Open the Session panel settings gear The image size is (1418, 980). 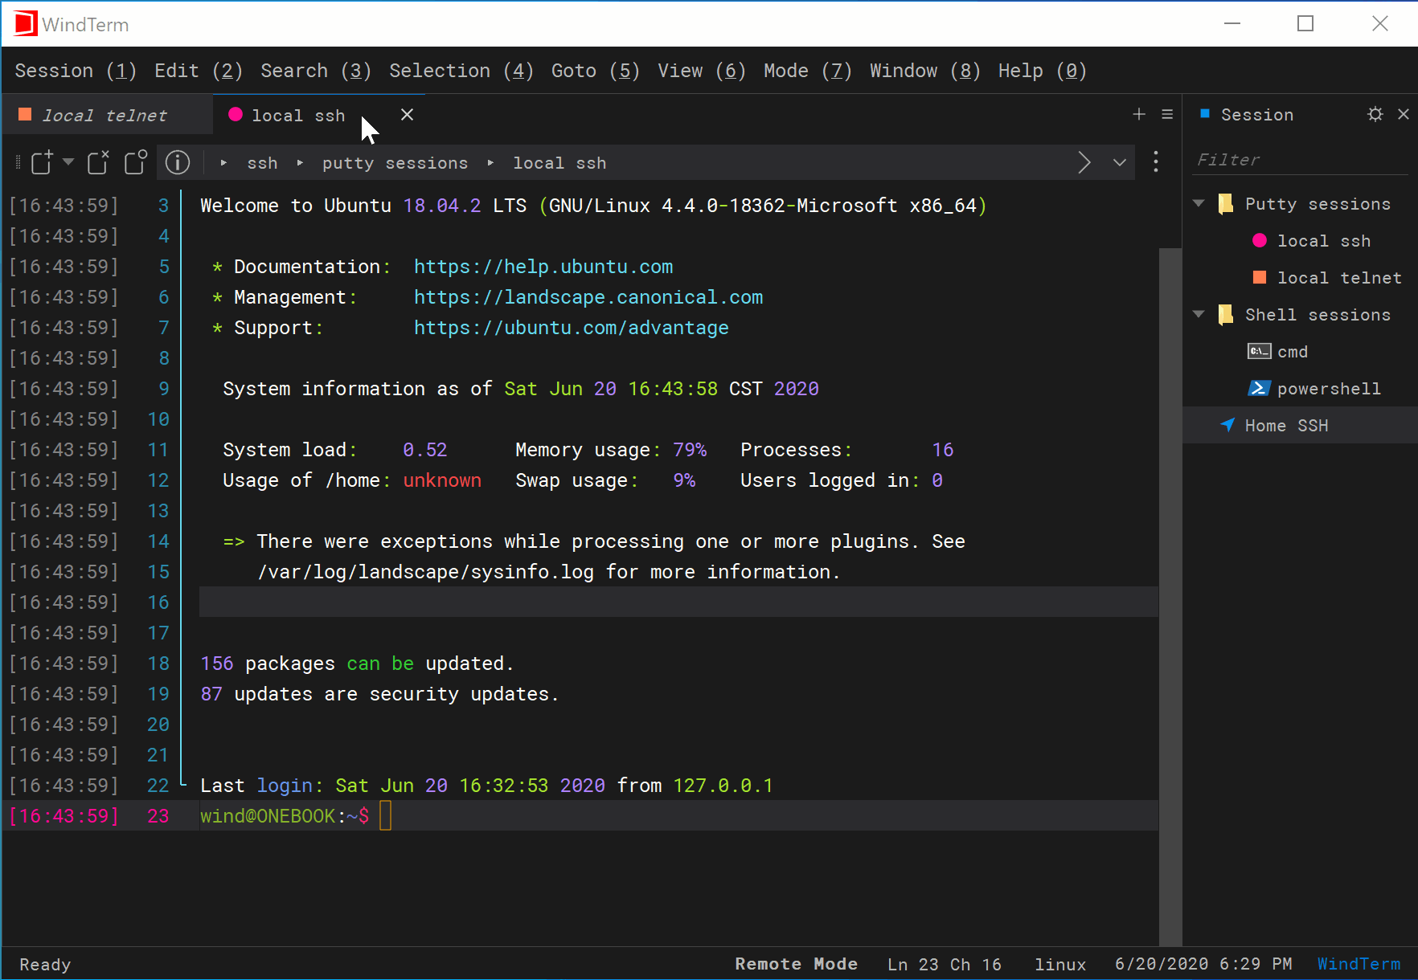coord(1375,114)
